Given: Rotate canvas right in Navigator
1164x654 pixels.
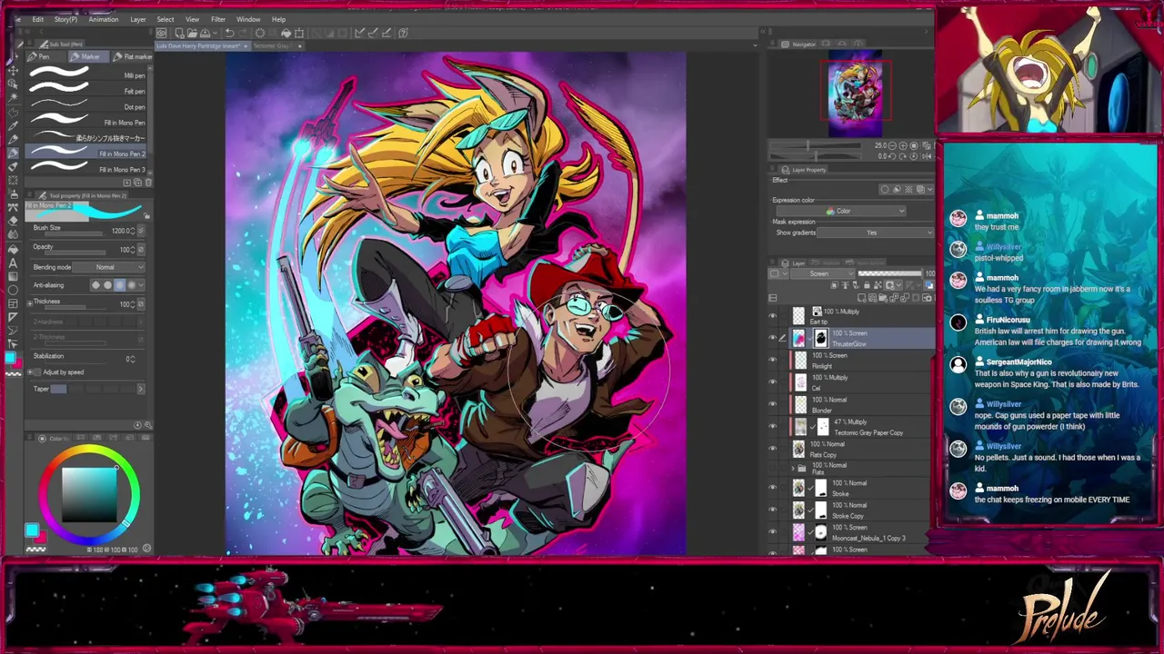Looking at the screenshot, I should (903, 156).
